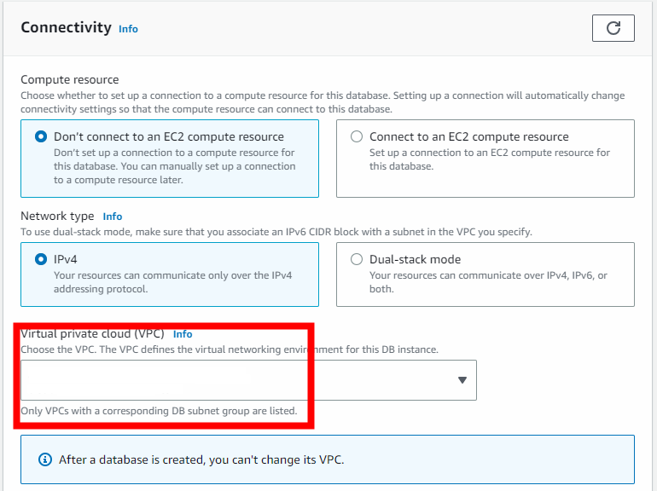Click the empty VPC selection field
Image resolution: width=657 pixels, height=491 pixels.
(239, 380)
